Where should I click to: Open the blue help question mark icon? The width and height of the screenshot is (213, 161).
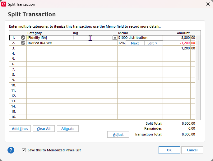coord(11,150)
